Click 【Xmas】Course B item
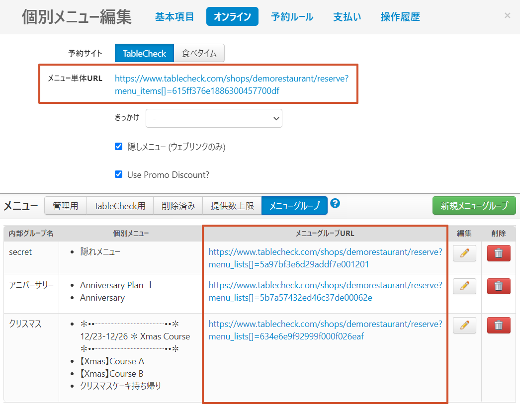This screenshot has height=409, width=520. tap(112, 374)
